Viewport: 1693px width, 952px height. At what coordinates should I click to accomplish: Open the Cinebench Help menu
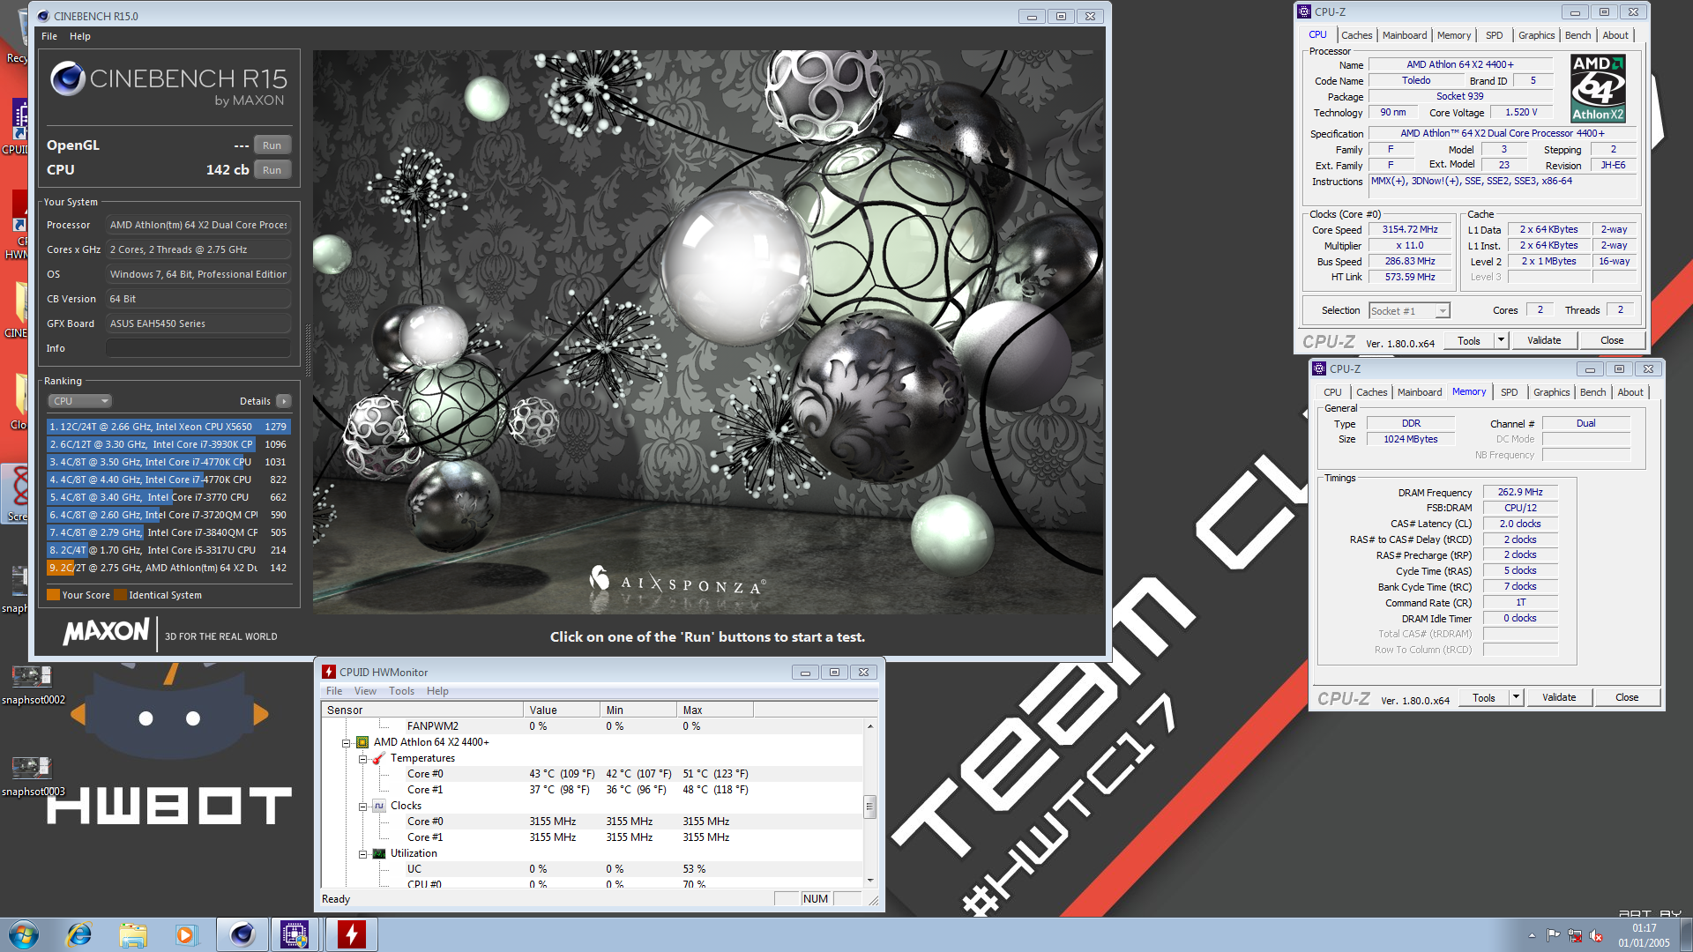[x=80, y=36]
